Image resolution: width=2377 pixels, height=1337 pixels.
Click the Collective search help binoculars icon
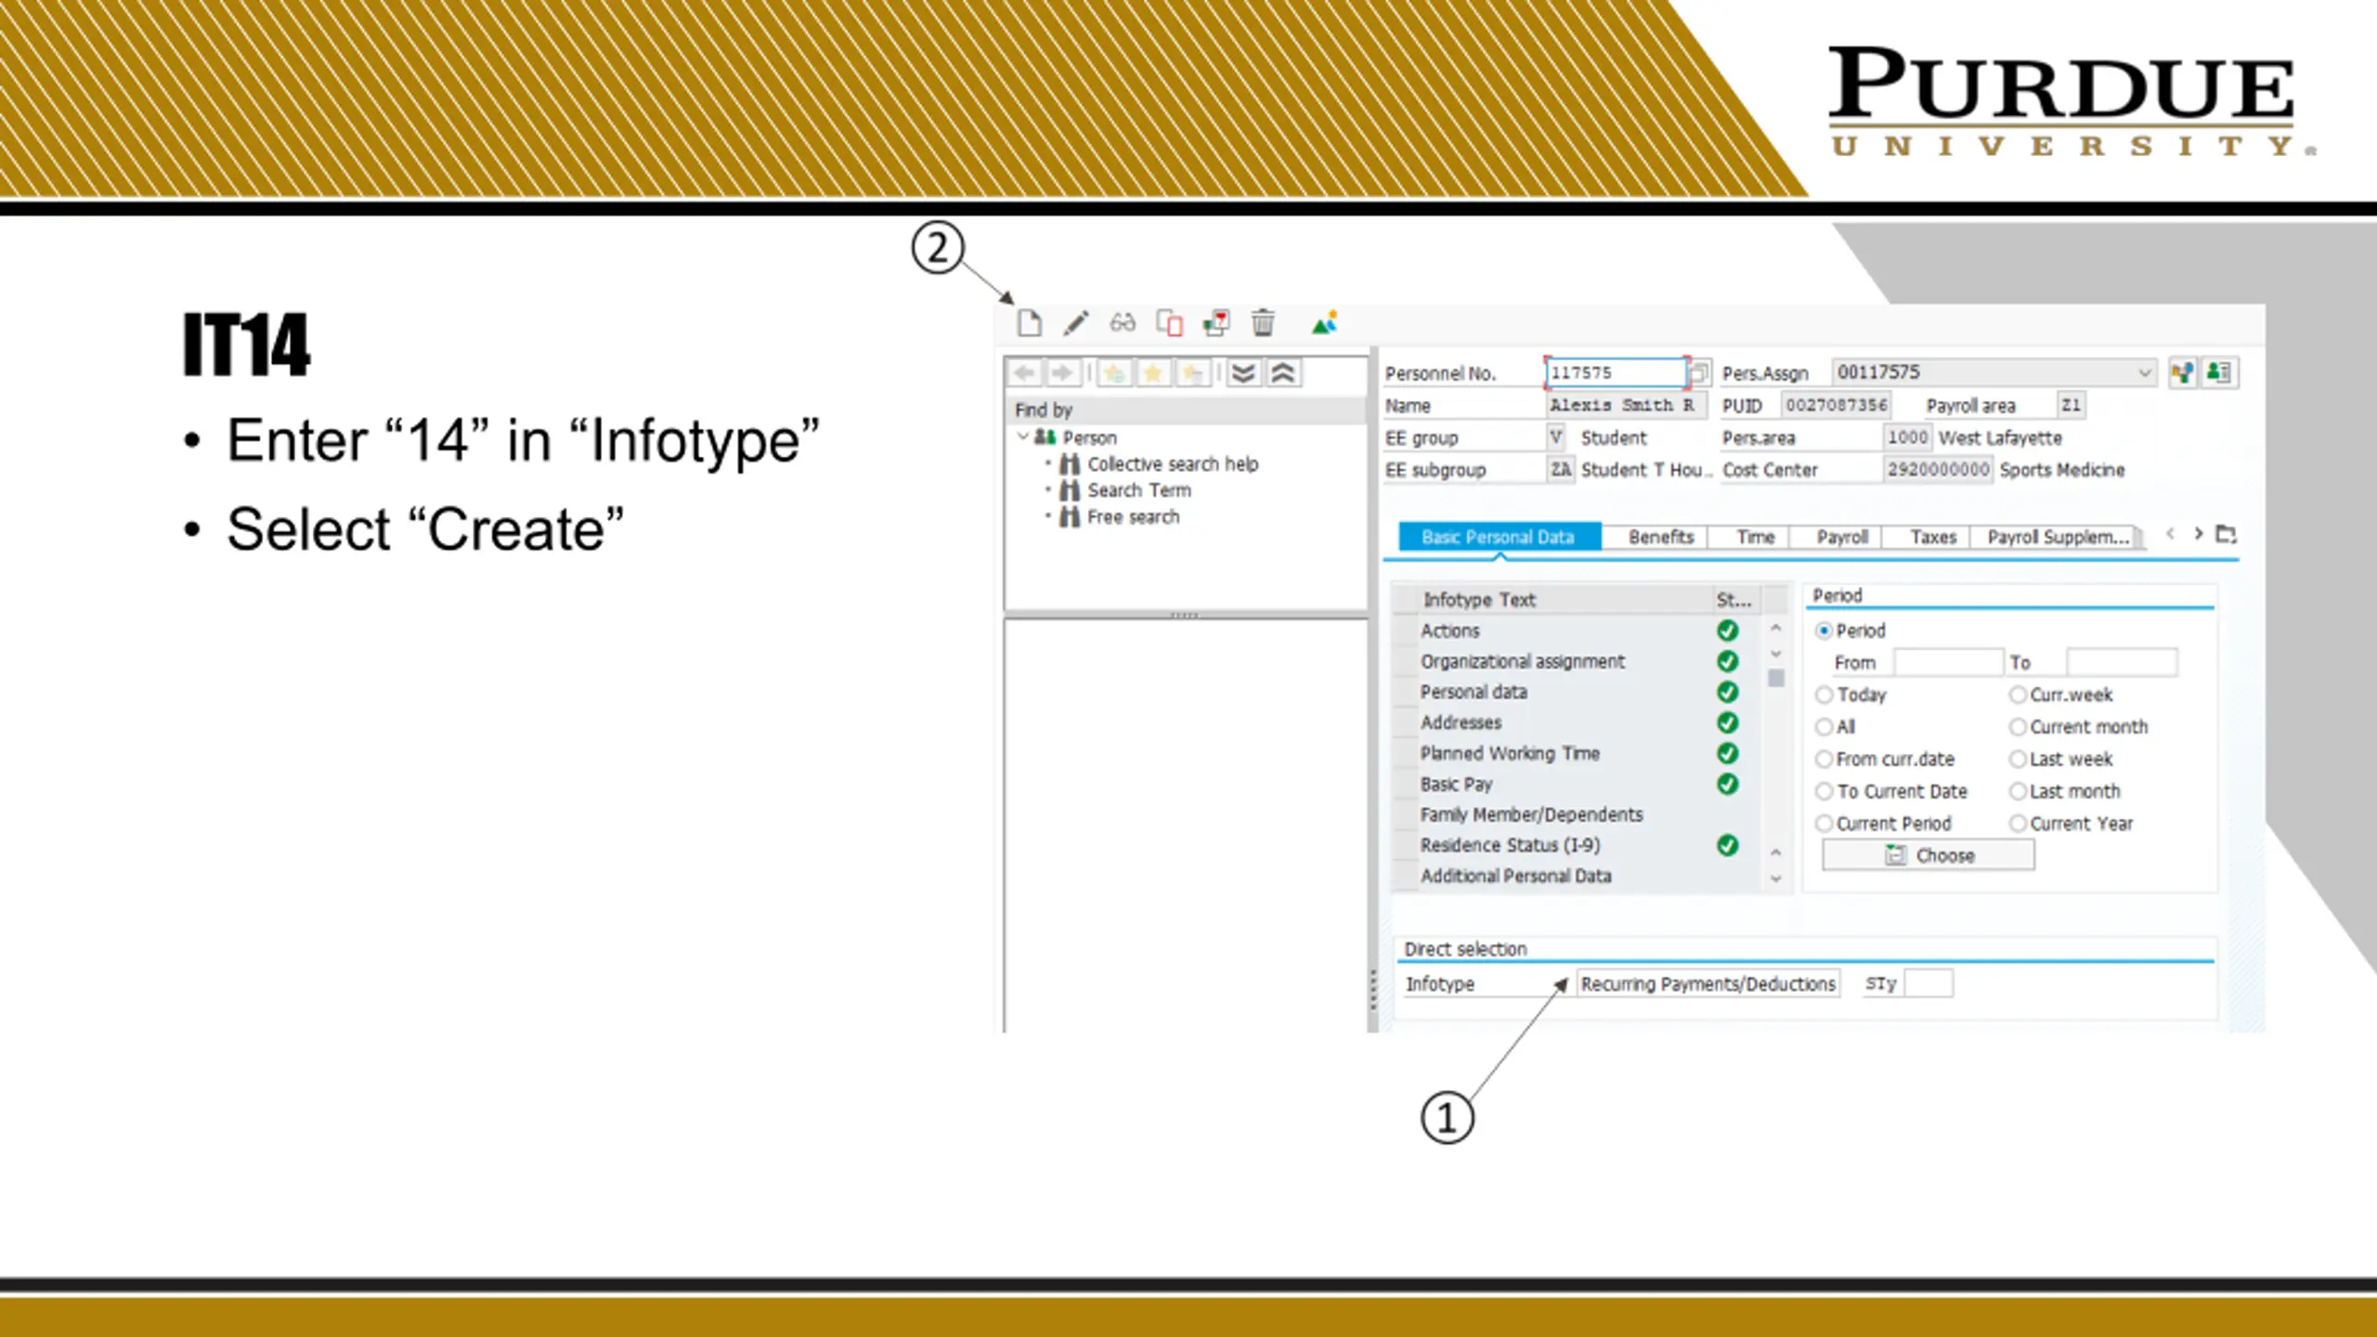click(1071, 463)
